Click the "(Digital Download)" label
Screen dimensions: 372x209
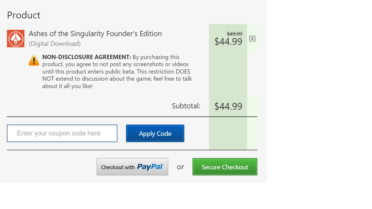tap(55, 44)
